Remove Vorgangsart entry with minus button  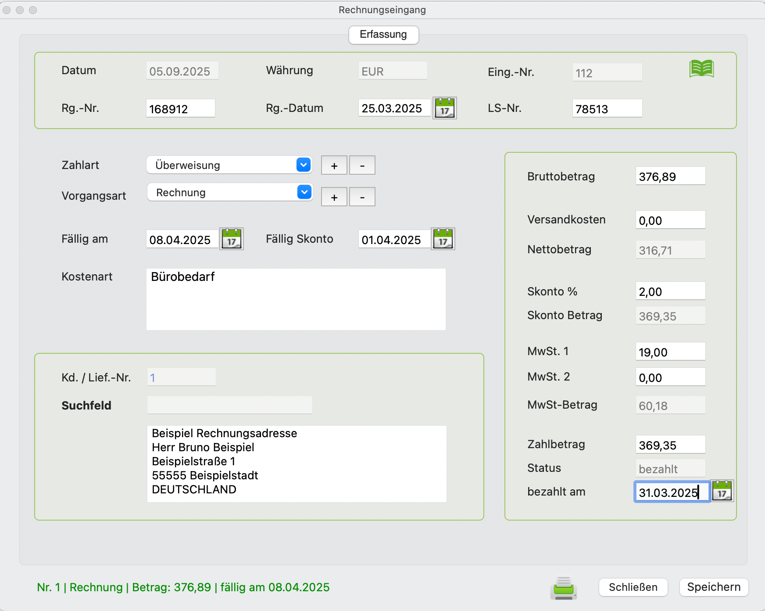pos(362,197)
